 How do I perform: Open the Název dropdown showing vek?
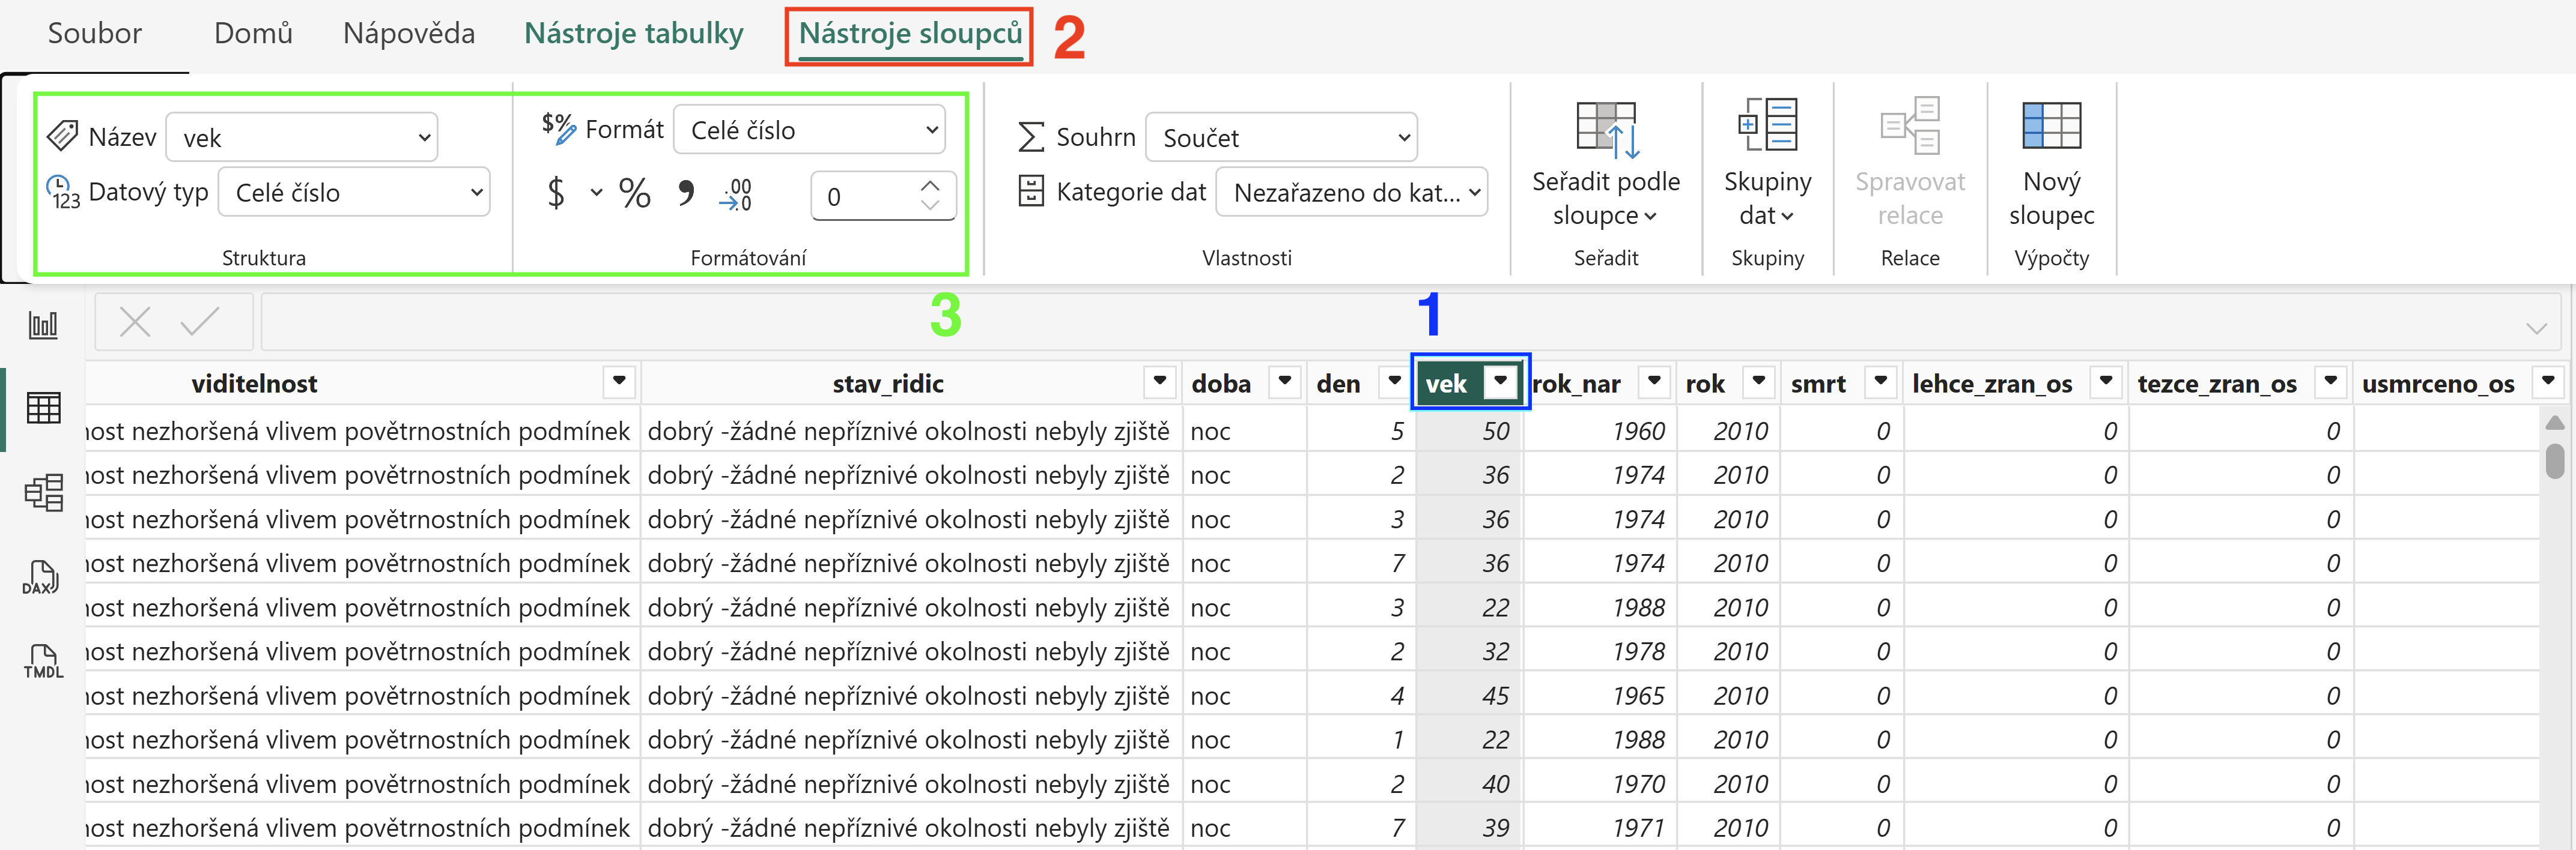[302, 137]
